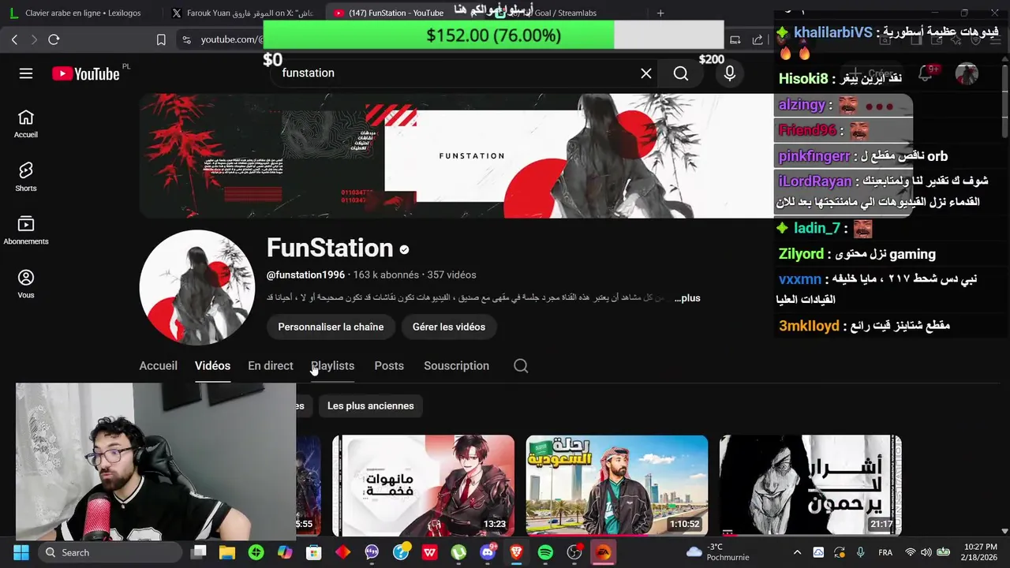Open the account avatar menu
The width and height of the screenshot is (1010, 568).
point(967,73)
